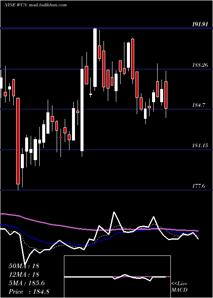The width and height of the screenshot is (213, 298).
Task: Click the '<<Live MACD' label
Action: point(179,287)
